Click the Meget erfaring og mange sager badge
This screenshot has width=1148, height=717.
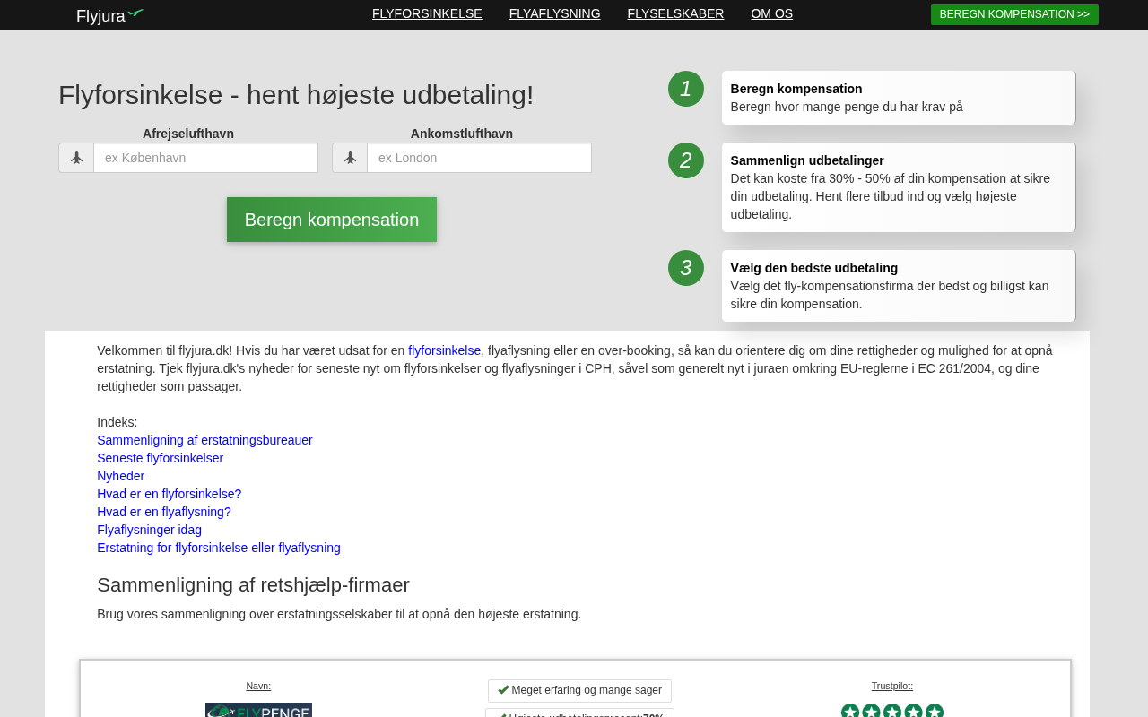point(579,690)
